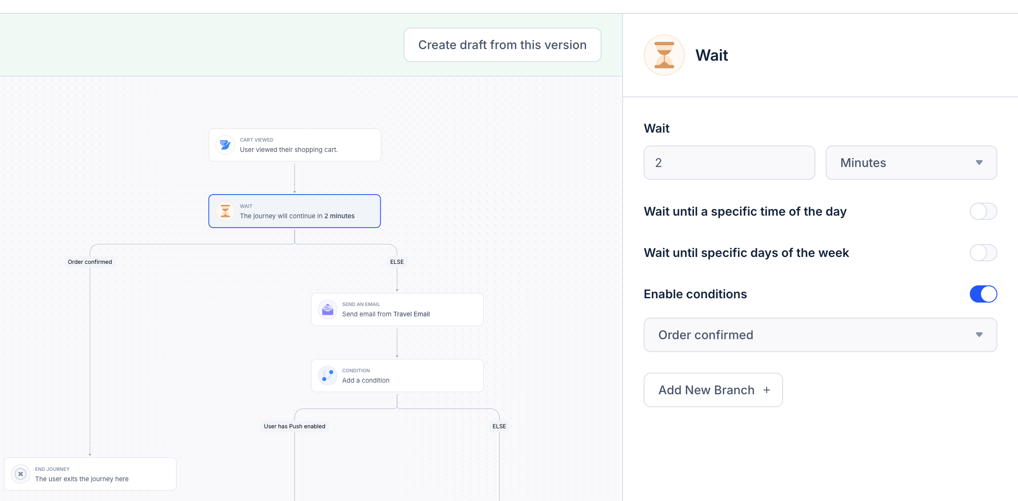Toggle Wait until specific days of the week
This screenshot has width=1018, height=501.
983,253
